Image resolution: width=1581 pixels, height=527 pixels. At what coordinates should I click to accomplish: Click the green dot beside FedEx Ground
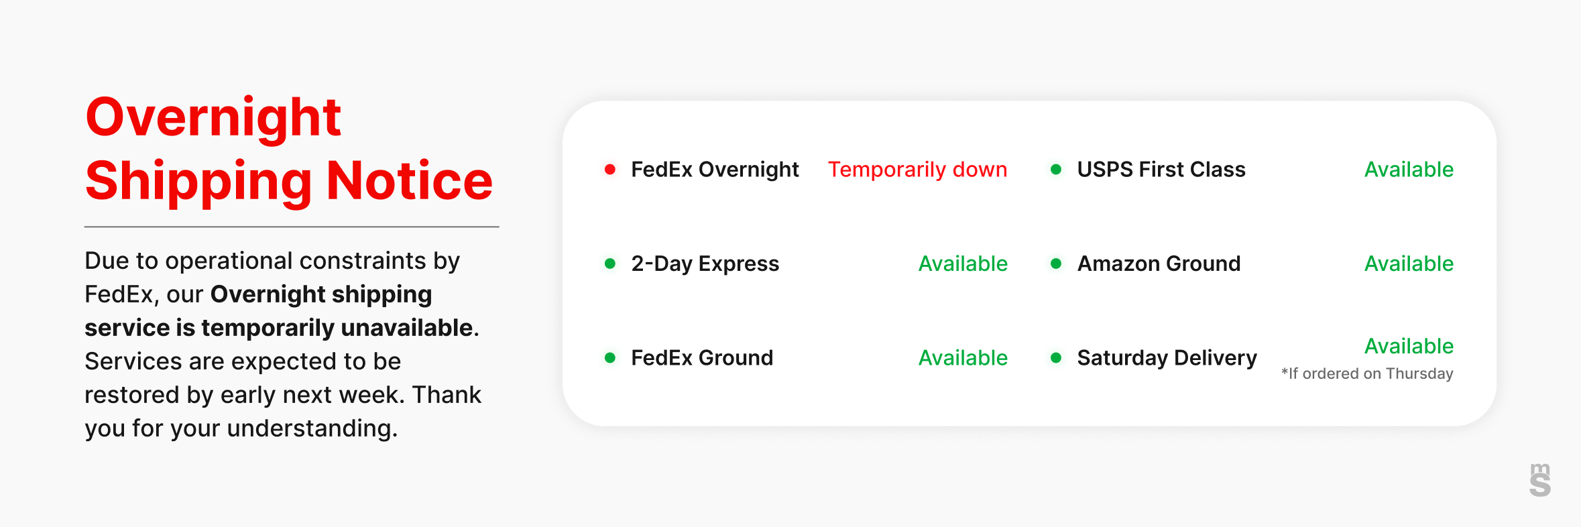click(x=610, y=358)
